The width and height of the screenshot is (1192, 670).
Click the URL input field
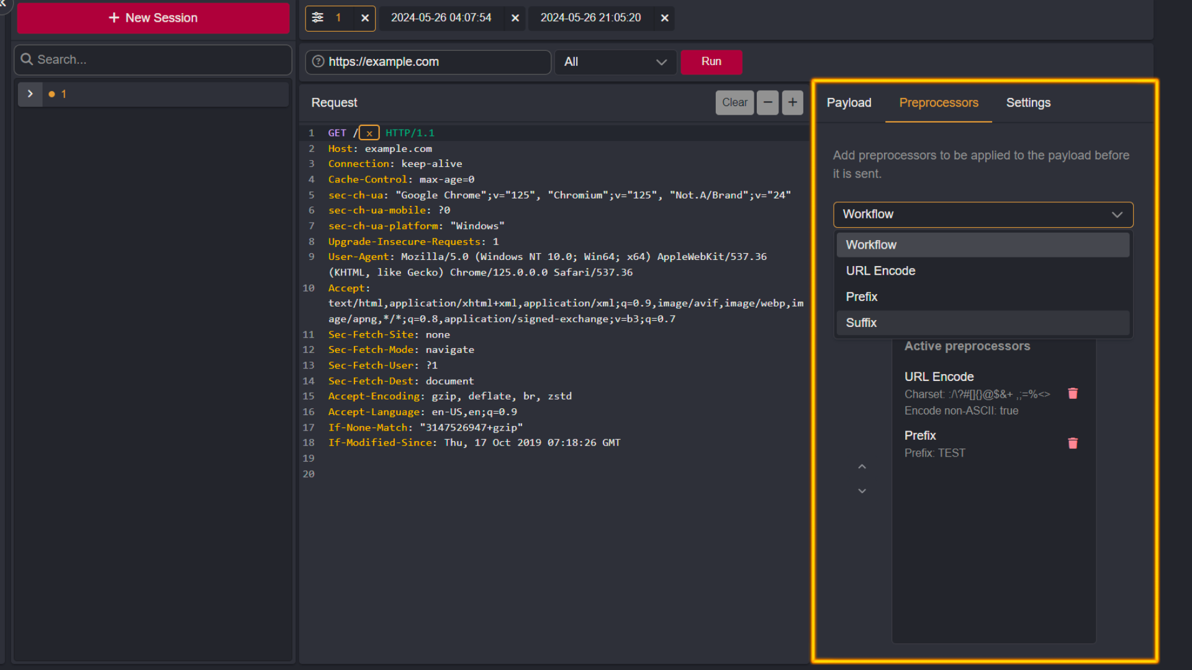pos(429,61)
